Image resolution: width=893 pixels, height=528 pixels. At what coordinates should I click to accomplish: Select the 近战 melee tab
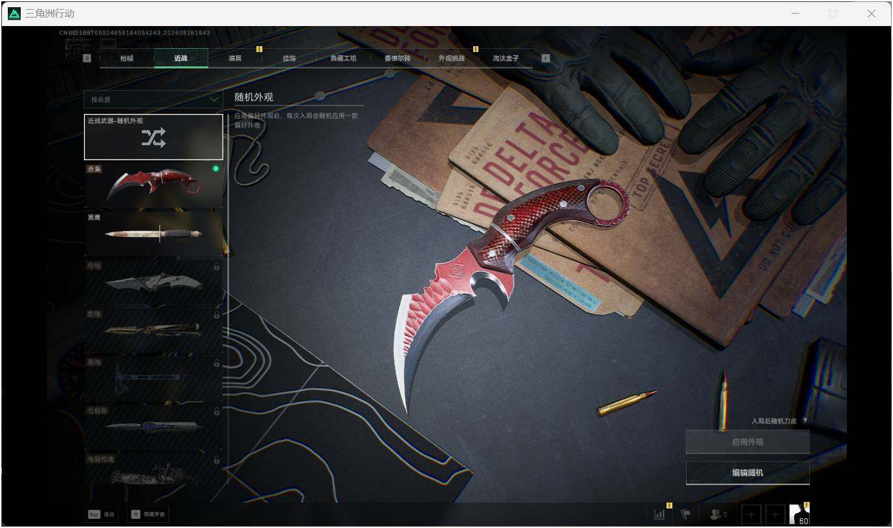[x=181, y=58]
